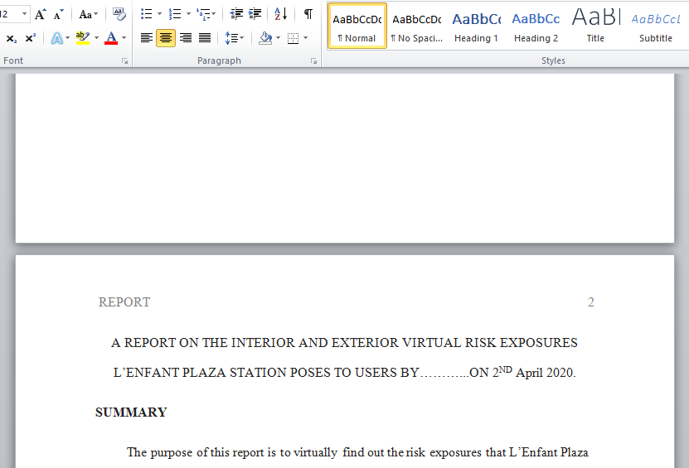Click the Decrease Indent icon
This screenshot has height=468, width=689.
[x=236, y=14]
